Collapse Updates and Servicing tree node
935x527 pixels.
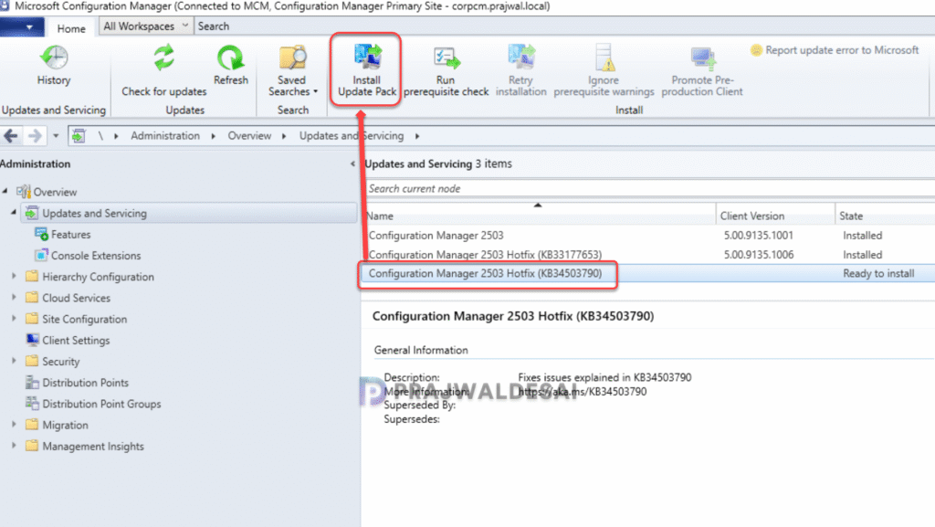(14, 212)
